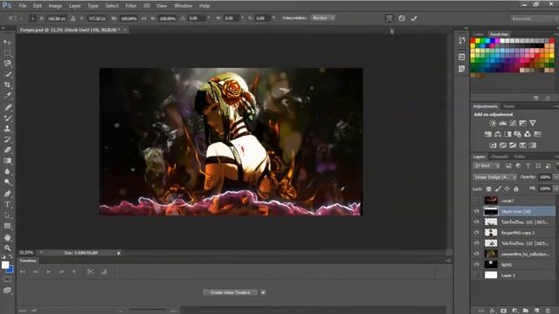Hide the serpentine layer
Viewport: 559px width, 314px height.
(x=477, y=254)
